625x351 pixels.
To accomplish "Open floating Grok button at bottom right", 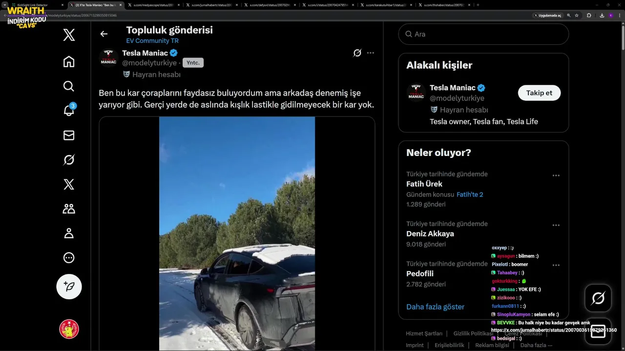I will [598, 298].
